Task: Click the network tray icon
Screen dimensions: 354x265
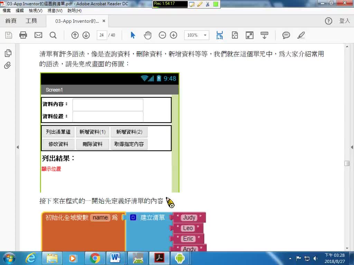Action: 307,258
